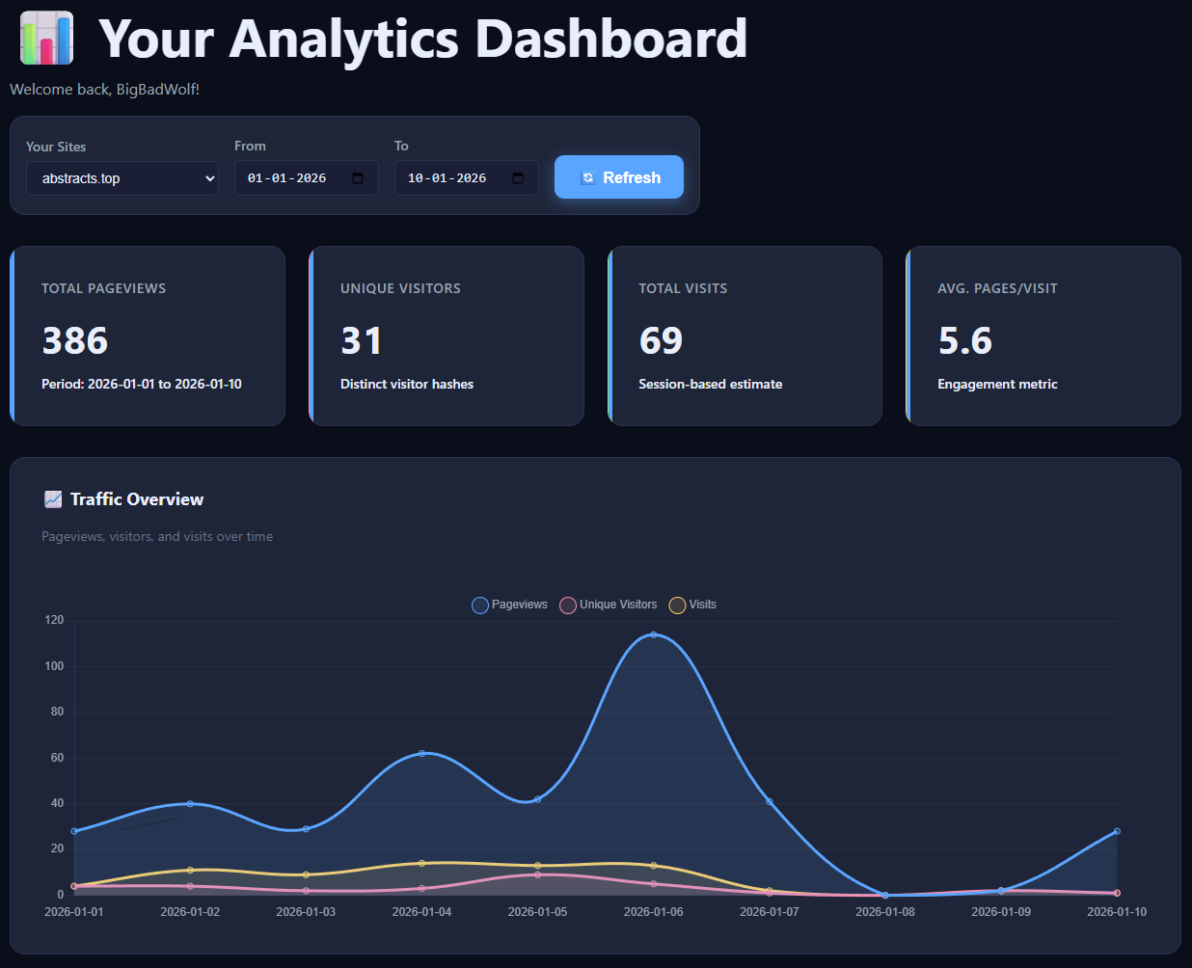Click the Refresh button
The width and height of the screenshot is (1192, 968).
tap(618, 176)
